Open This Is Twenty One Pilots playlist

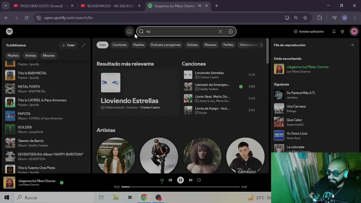[46, 170]
